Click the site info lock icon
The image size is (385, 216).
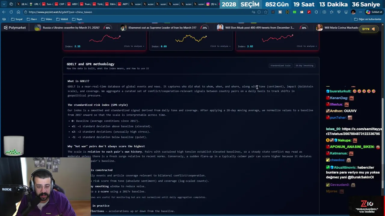pos(26,12)
